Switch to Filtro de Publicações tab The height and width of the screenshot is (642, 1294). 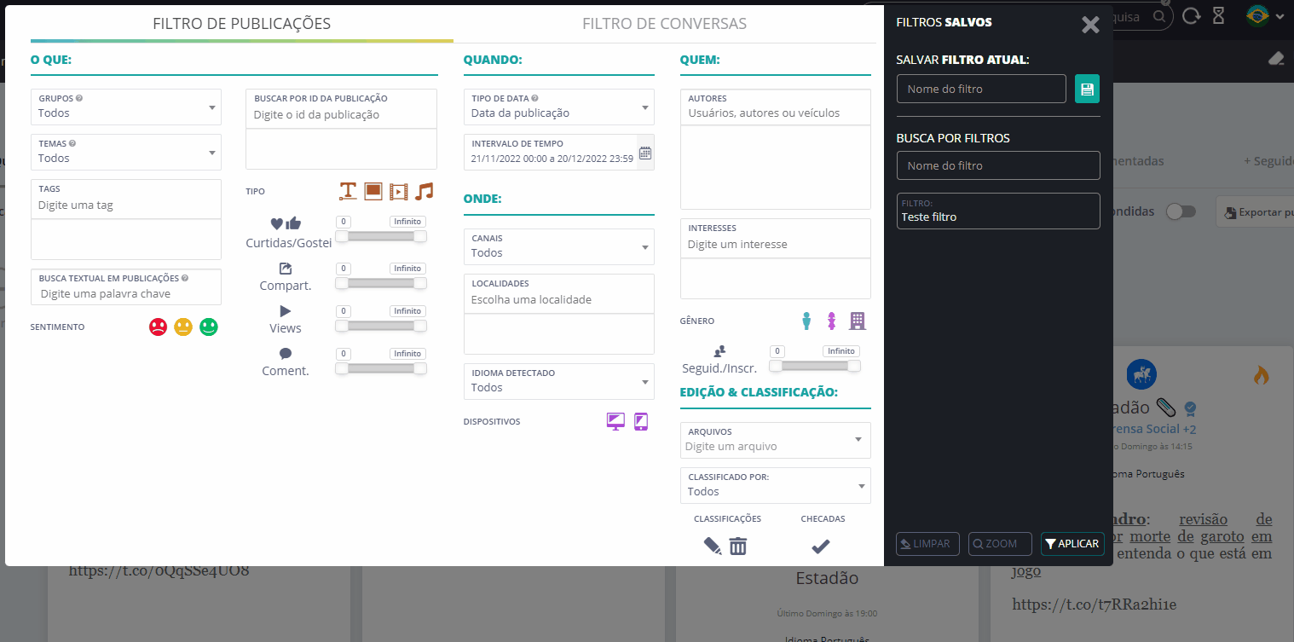coord(241,24)
